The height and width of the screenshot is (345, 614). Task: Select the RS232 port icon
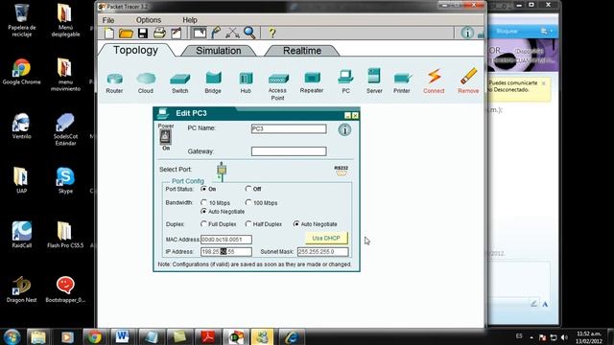click(342, 171)
